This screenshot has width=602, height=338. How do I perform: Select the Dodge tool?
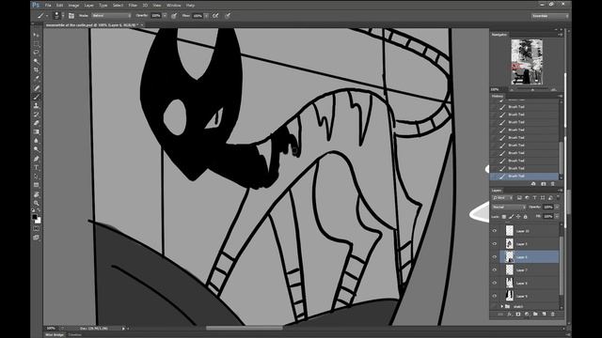(36, 149)
